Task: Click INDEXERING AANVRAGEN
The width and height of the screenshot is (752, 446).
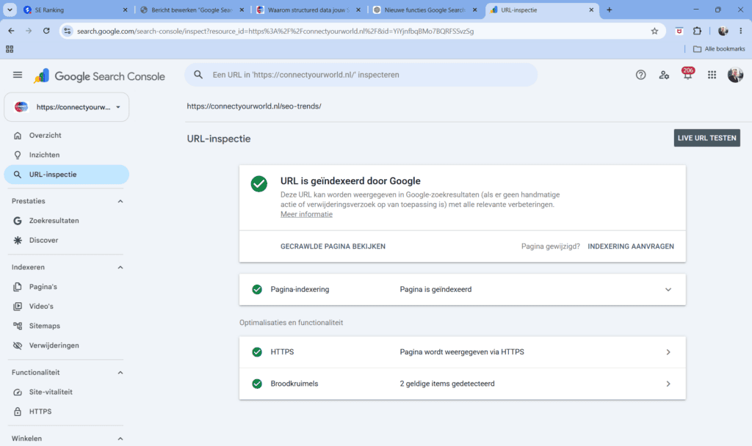Action: click(x=631, y=246)
